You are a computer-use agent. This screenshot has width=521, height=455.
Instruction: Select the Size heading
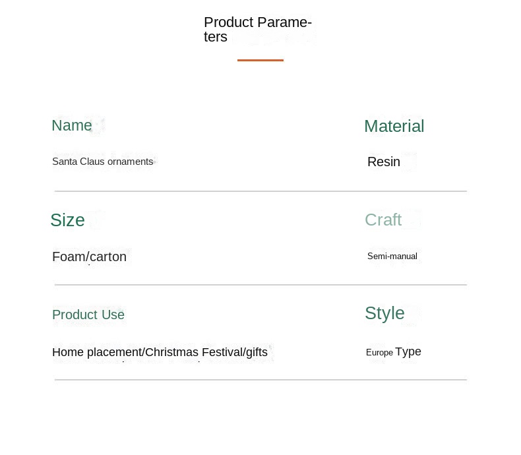tap(67, 220)
